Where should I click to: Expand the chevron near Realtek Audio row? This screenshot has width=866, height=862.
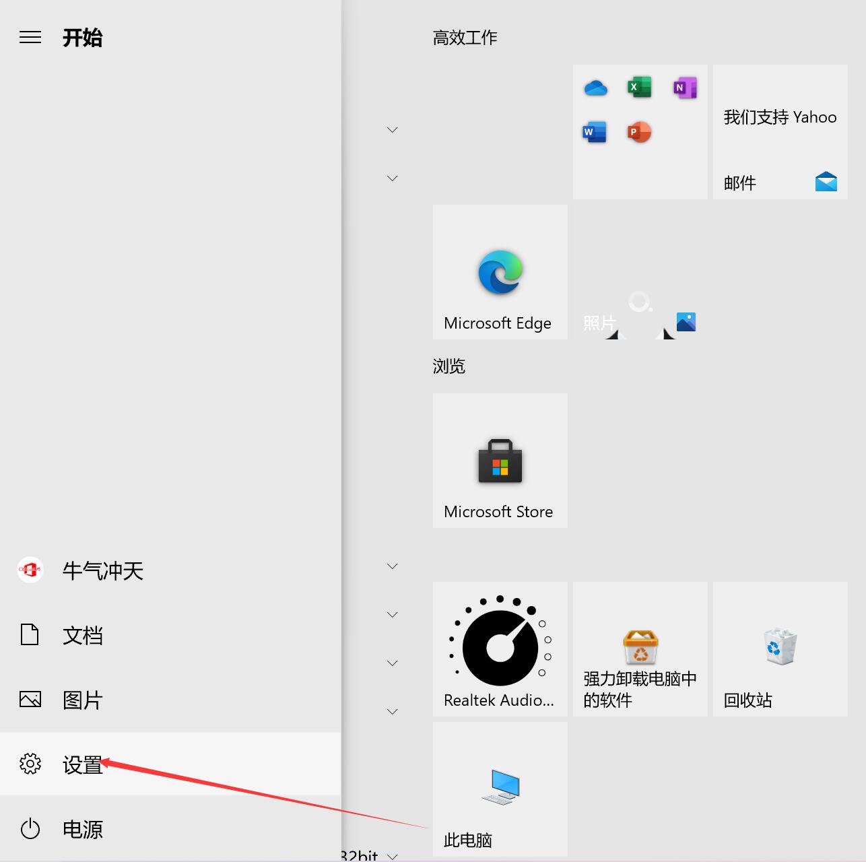[x=393, y=663]
